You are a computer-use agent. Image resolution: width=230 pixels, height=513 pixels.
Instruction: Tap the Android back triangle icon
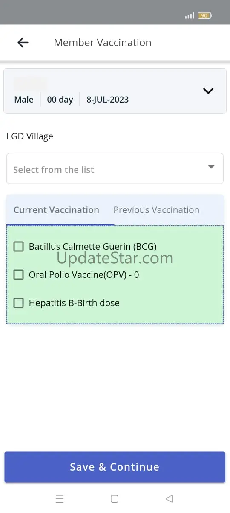(x=170, y=499)
